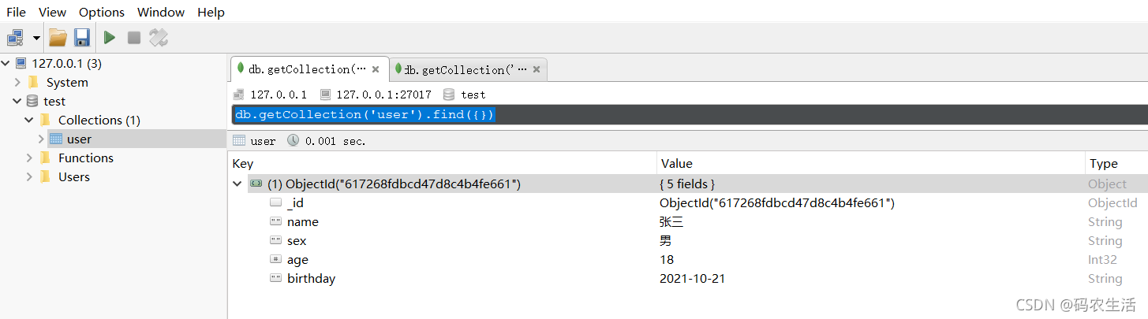1148x319 pixels.
Task: Click the Open file folder icon
Action: 58,37
